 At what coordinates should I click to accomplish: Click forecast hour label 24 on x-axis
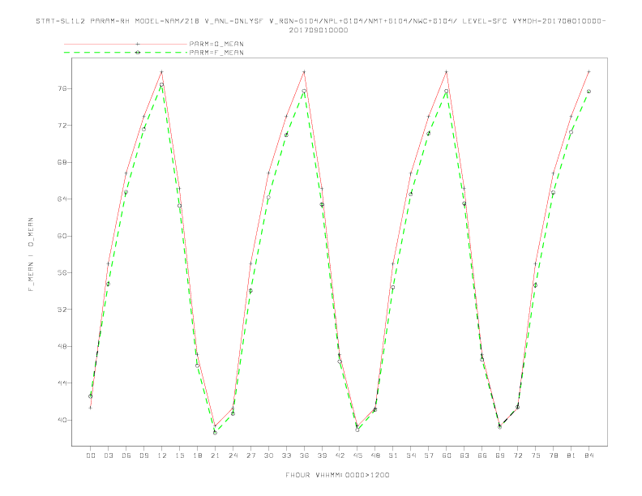tap(233, 455)
